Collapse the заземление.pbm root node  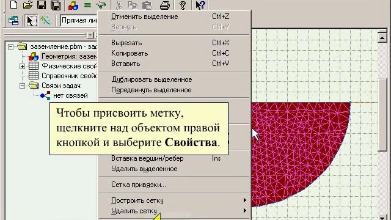click(x=10, y=46)
